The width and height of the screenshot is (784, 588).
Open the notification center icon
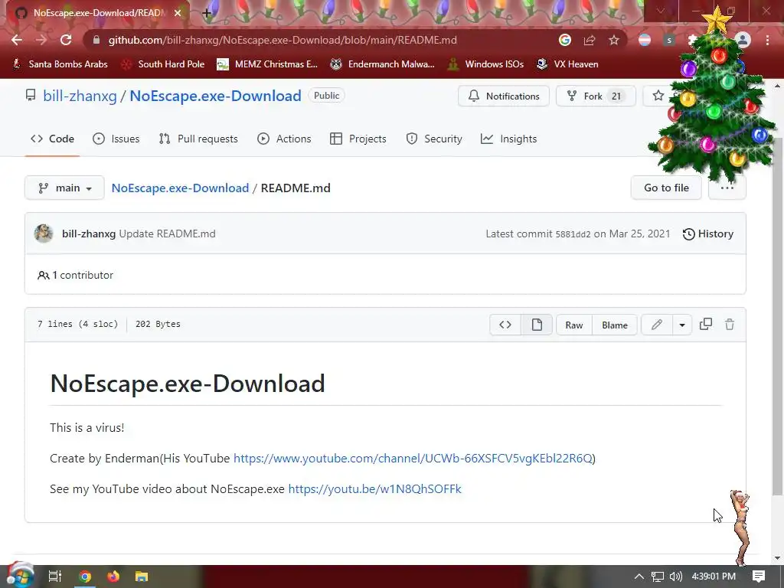pyautogui.click(x=759, y=577)
